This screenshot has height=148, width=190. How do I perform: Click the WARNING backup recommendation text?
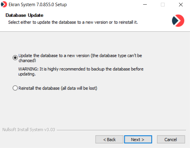81,69
